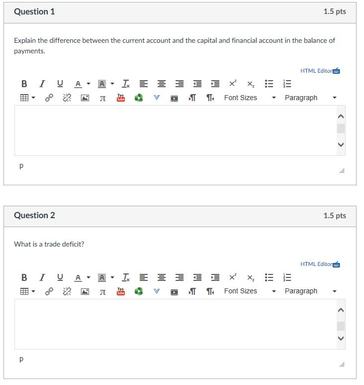
Task: Click into Question 1 answer text area
Action: point(176,130)
